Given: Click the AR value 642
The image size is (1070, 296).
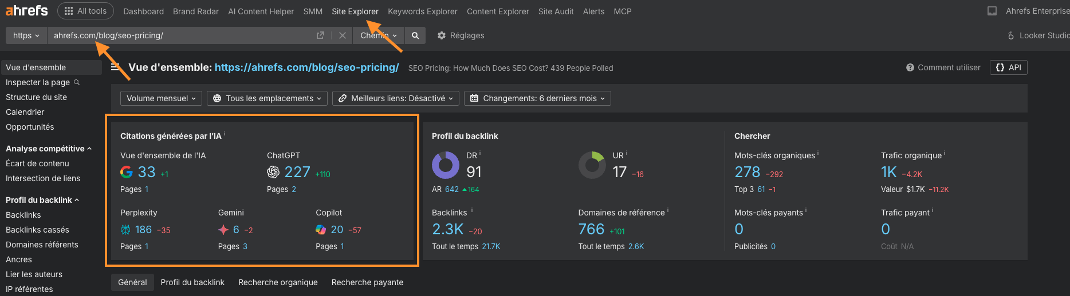Looking at the screenshot, I should [452, 189].
